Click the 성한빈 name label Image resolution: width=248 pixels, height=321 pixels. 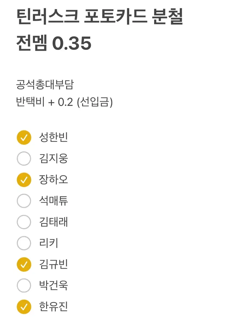[54, 137]
